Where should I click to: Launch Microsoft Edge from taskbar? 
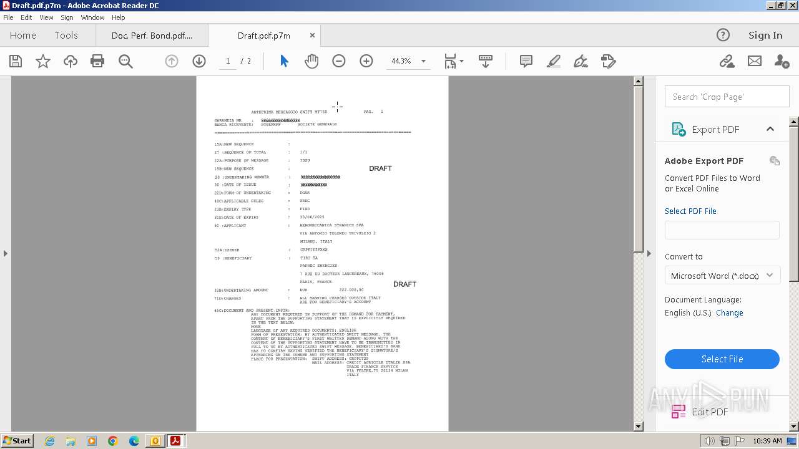(134, 441)
